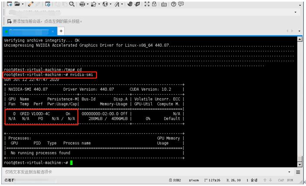
Task: Click the magnifier find icon
Action: (72, 4)
